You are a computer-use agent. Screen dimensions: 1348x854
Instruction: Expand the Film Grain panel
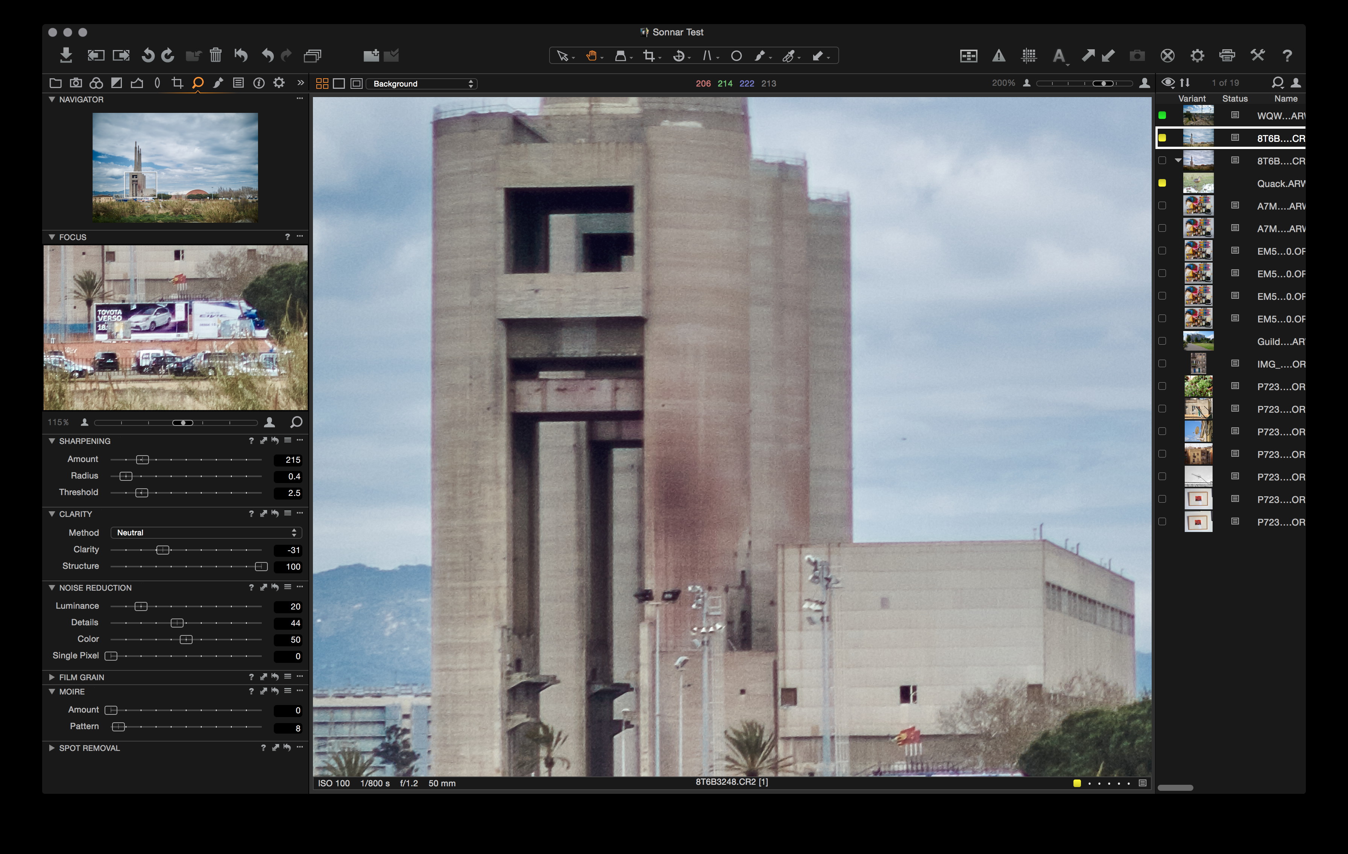[x=52, y=677]
